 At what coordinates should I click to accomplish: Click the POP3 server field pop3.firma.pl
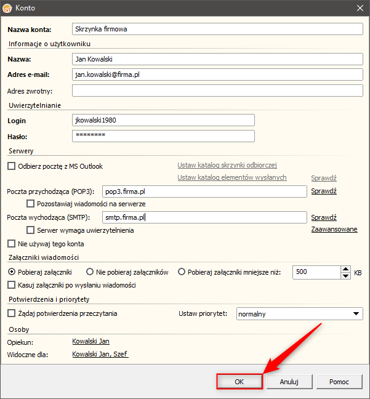(204, 191)
